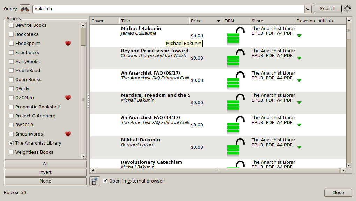Toggle Open in external browser checkbox
The width and height of the screenshot is (356, 201).
click(x=105, y=181)
